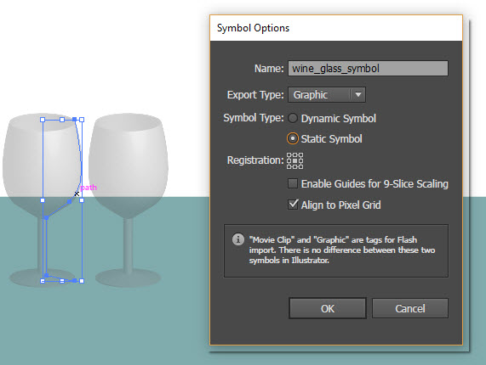Image resolution: width=486 pixels, height=365 pixels.
Task: Click the bottom-right bounding box handle
Action: click(82, 281)
